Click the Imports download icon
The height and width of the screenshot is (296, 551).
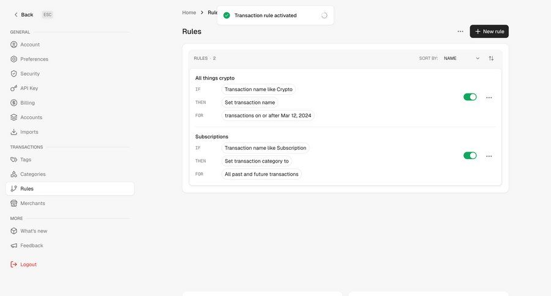pos(13,132)
